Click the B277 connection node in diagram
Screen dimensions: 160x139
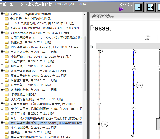pyautogui.click(x=139, y=85)
